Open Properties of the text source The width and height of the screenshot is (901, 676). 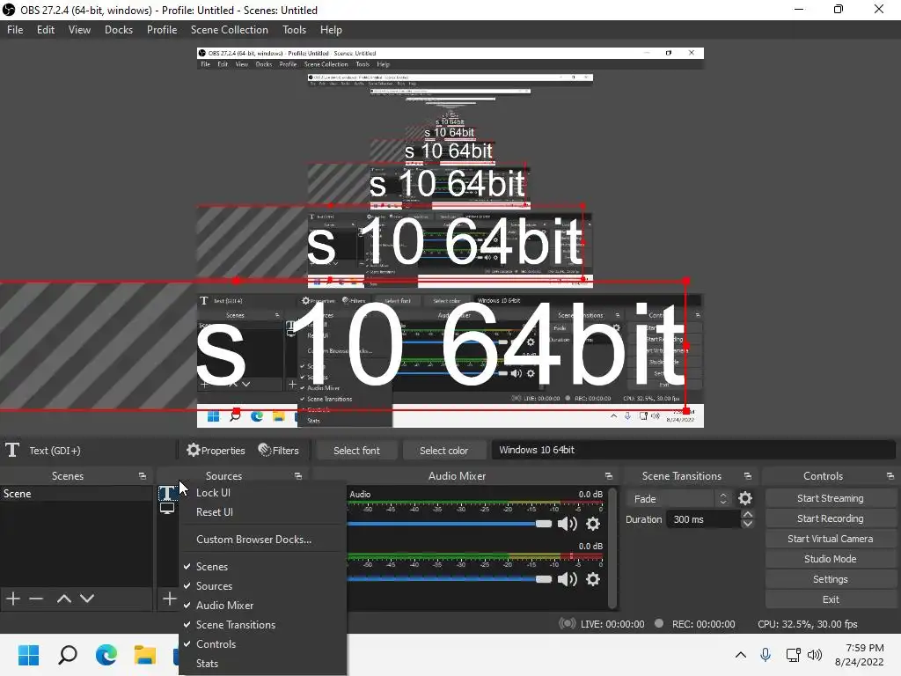coord(216,450)
